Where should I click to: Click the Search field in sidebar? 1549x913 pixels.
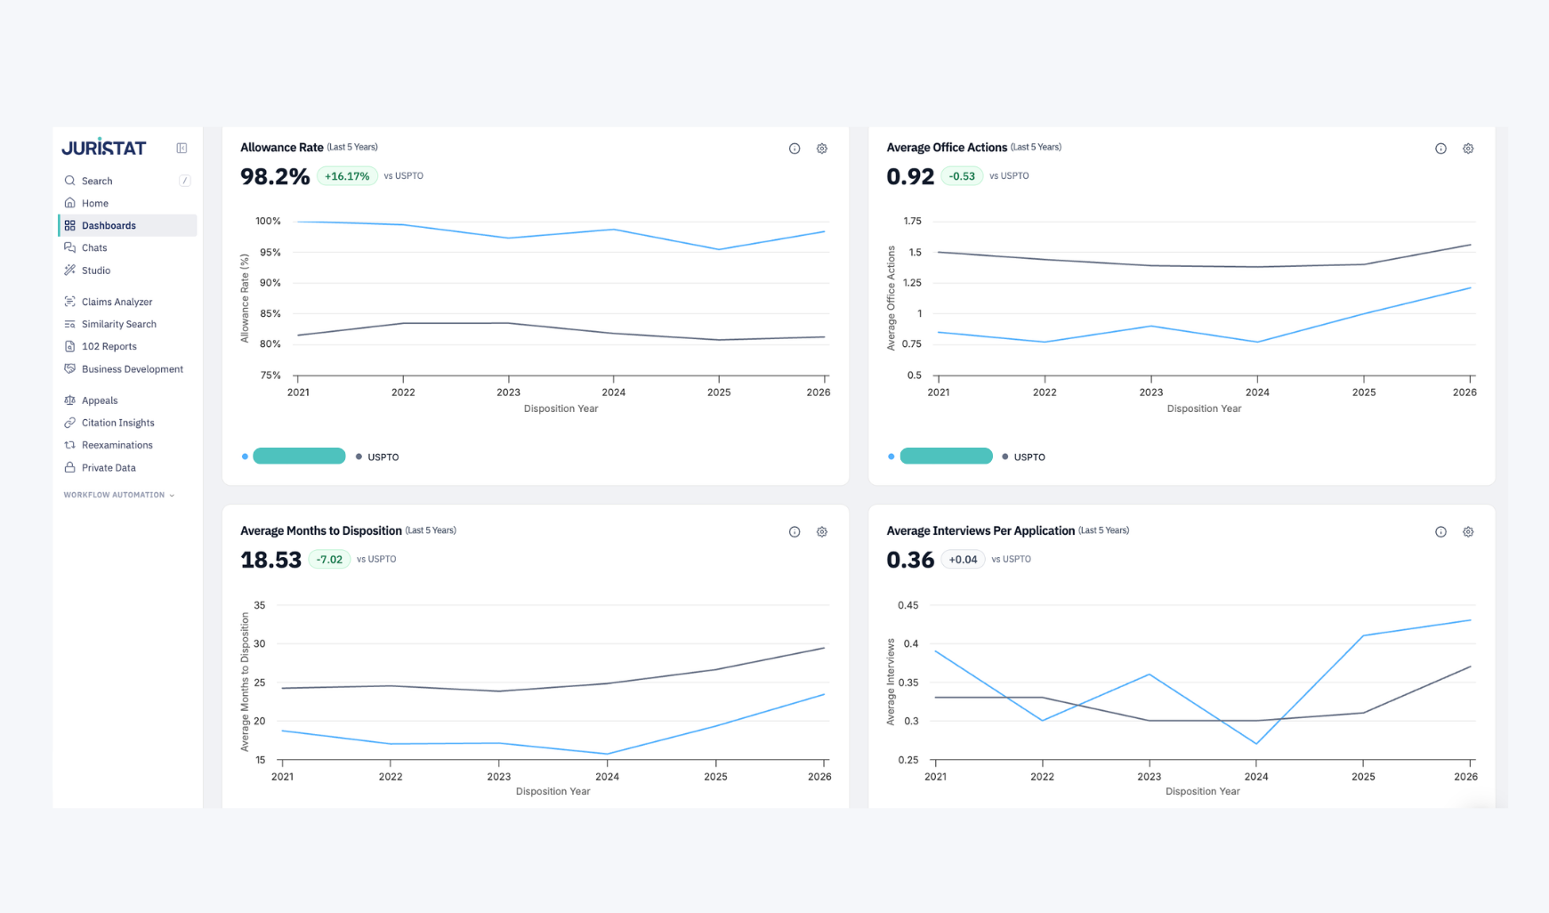(127, 181)
